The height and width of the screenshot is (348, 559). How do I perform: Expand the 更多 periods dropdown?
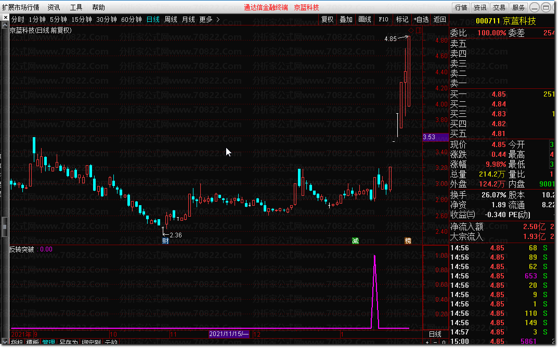click(209, 19)
